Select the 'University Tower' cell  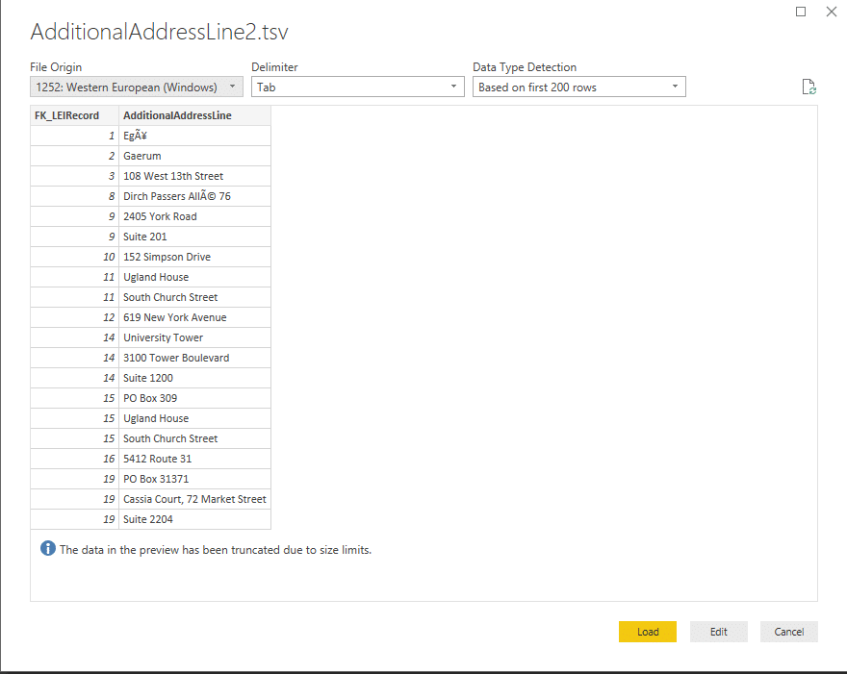pyautogui.click(x=194, y=337)
